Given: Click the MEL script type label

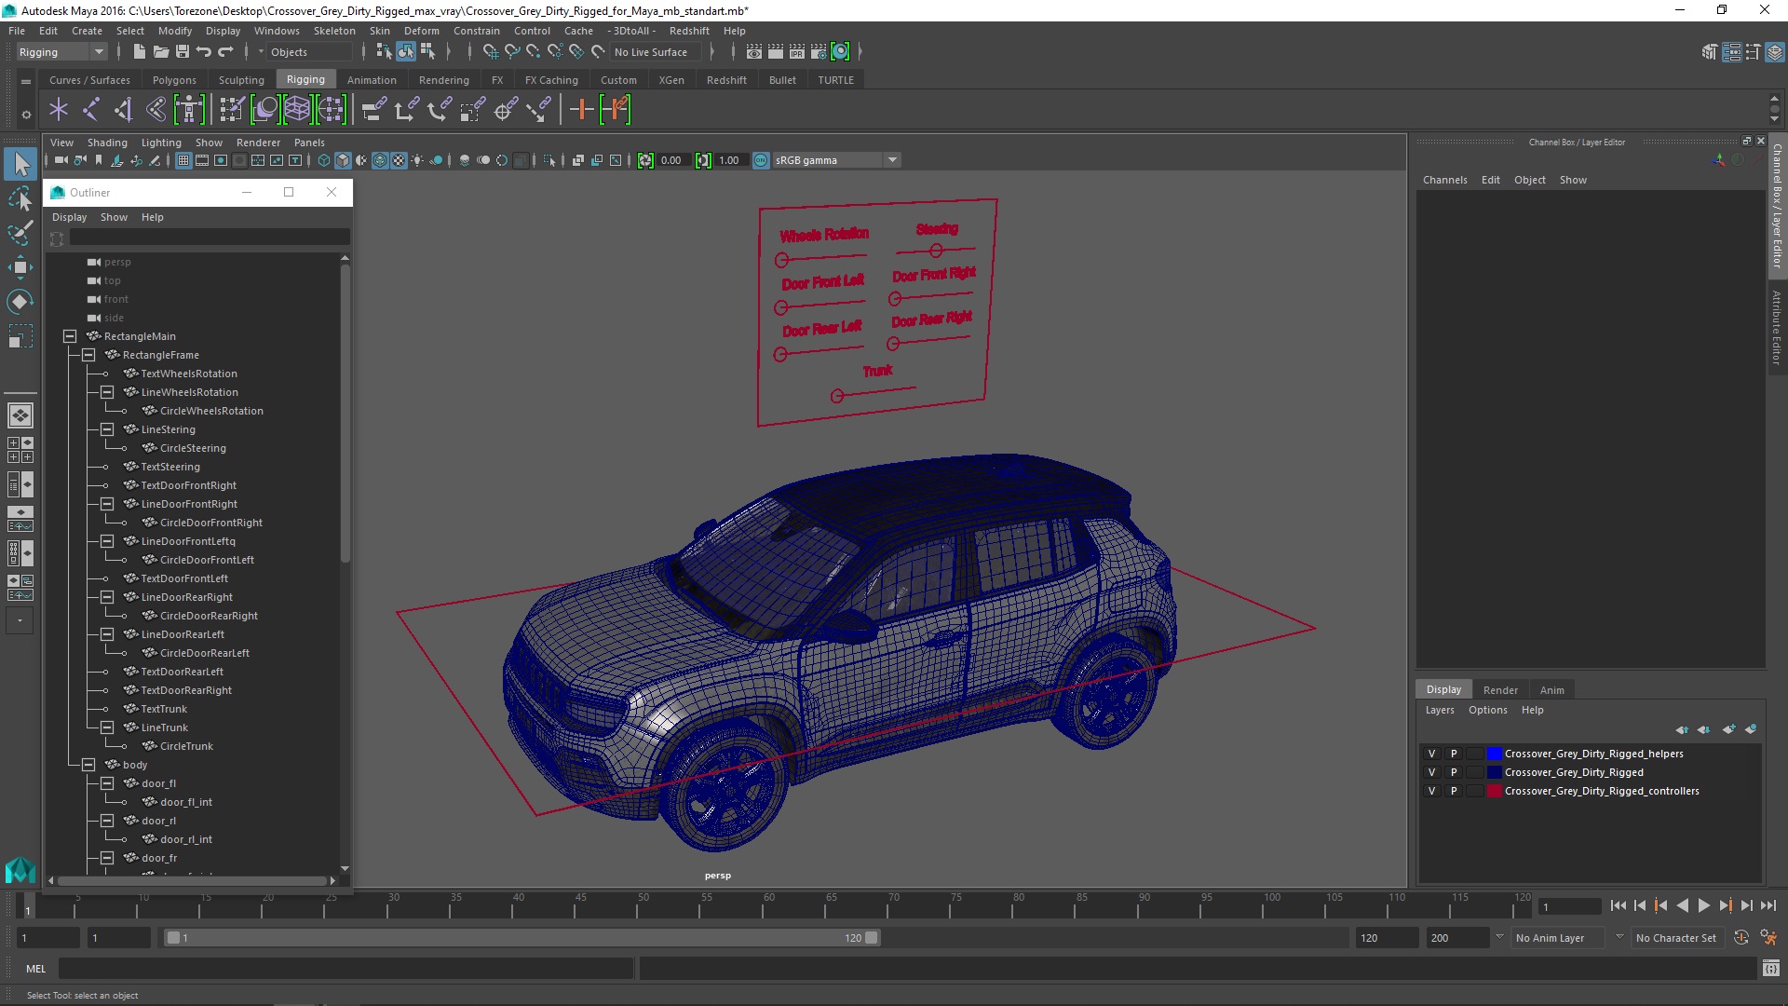Looking at the screenshot, I should [35, 969].
